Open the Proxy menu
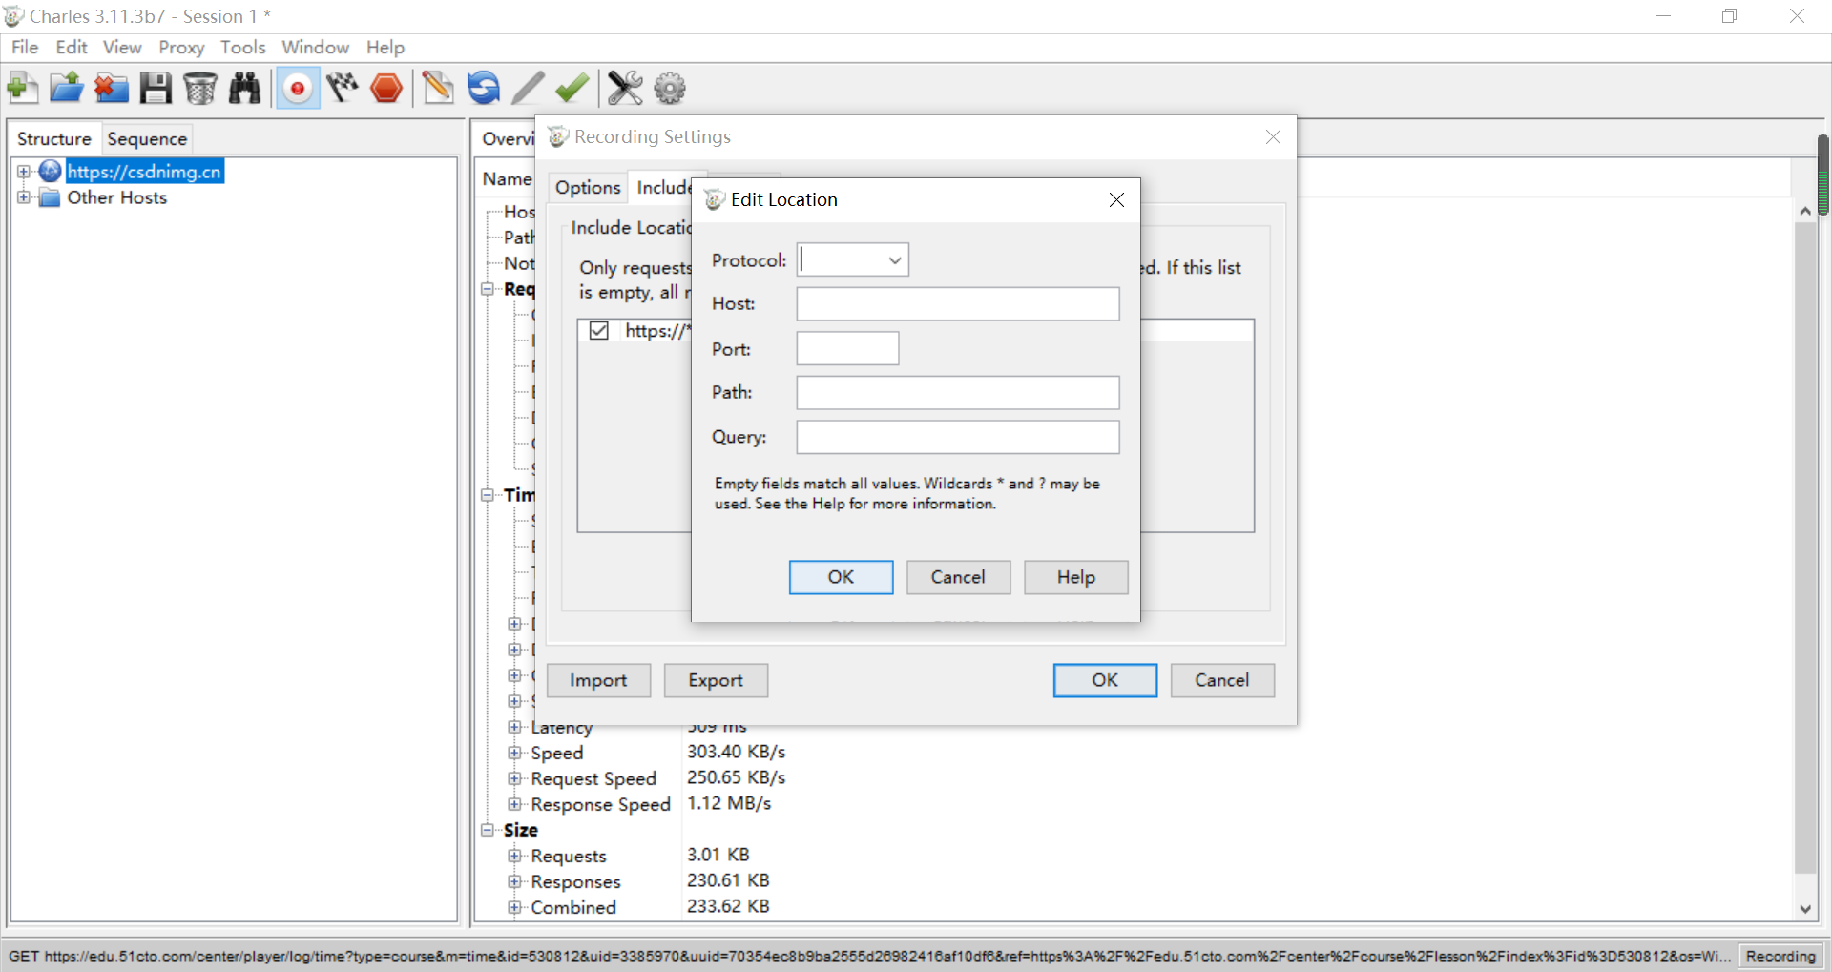The image size is (1832, 972). 181,47
